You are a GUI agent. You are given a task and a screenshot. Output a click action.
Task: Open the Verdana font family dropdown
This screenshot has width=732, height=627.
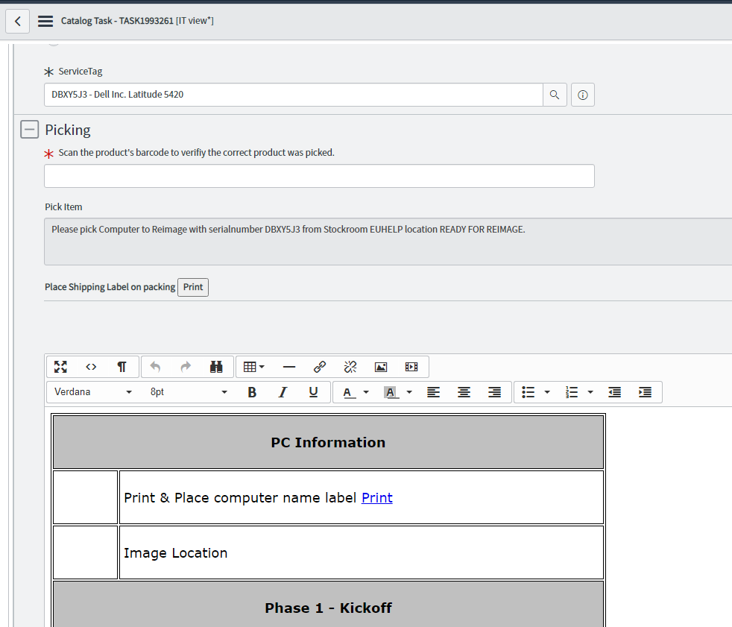click(92, 392)
